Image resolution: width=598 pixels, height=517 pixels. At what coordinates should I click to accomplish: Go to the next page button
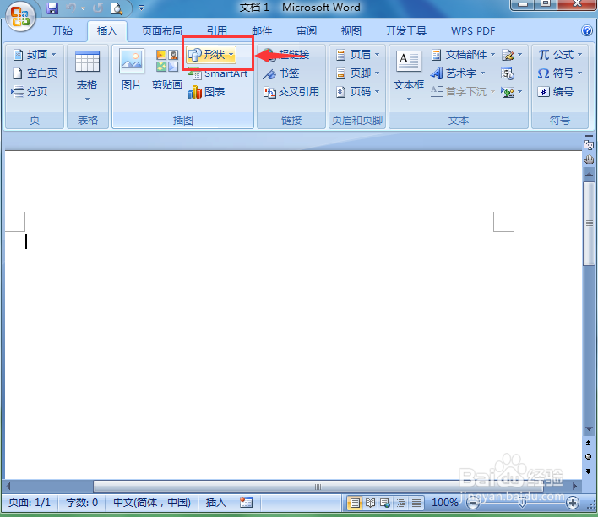[x=589, y=471]
